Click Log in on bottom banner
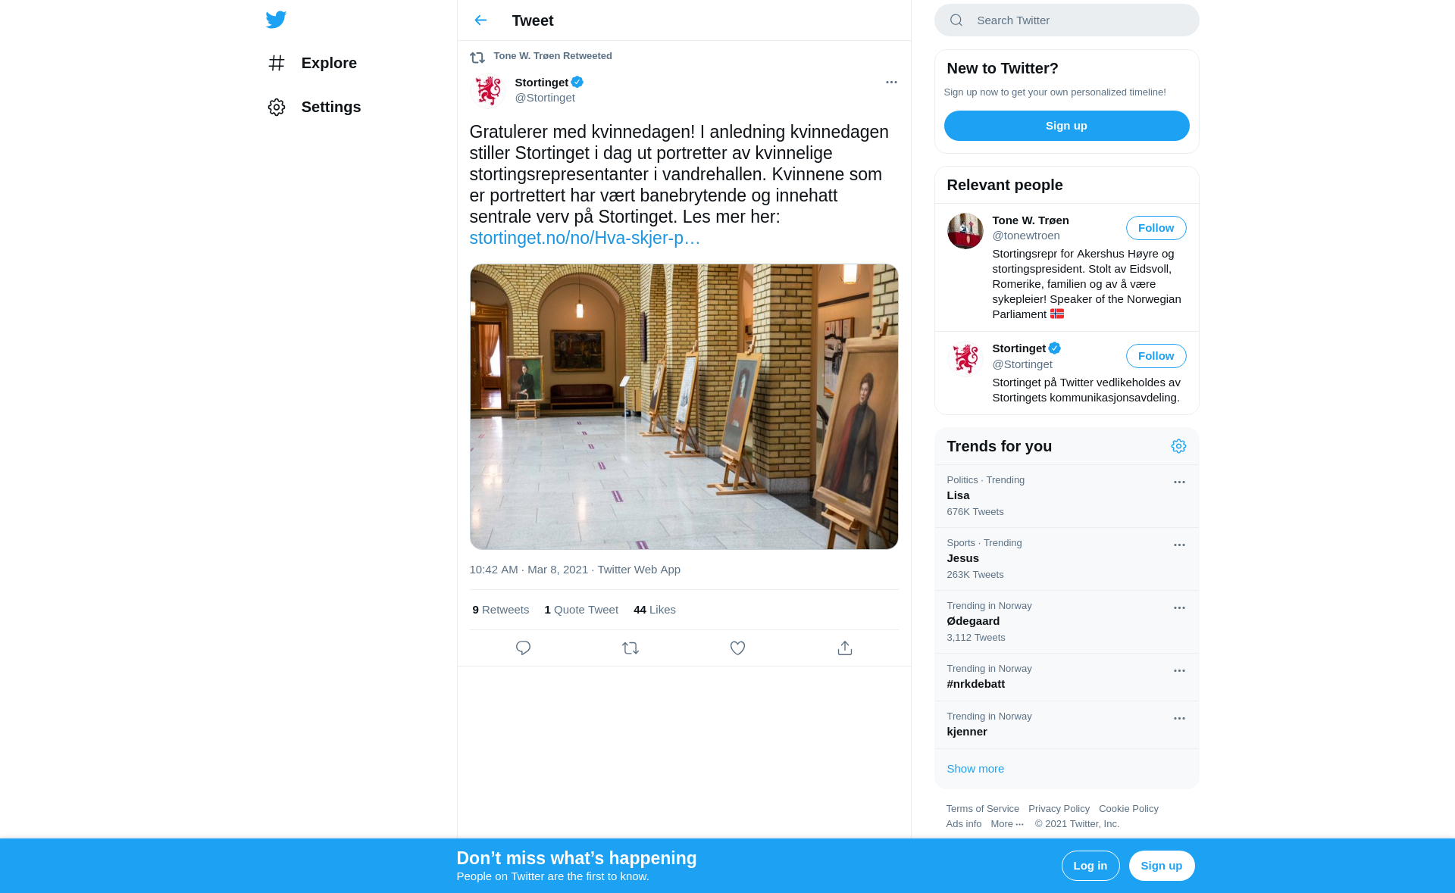Image resolution: width=1455 pixels, height=893 pixels. click(x=1090, y=866)
